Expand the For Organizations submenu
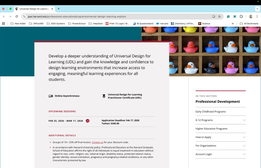Screen dimensions: 261x168 (244, 146)
